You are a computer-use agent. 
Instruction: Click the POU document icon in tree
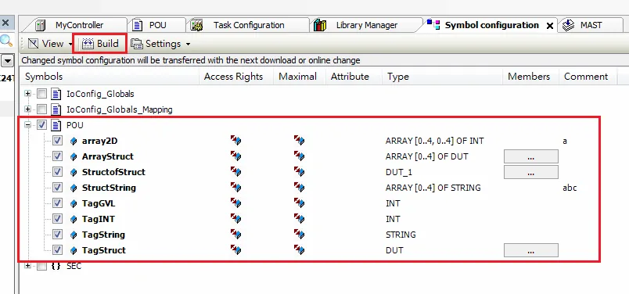tap(56, 125)
